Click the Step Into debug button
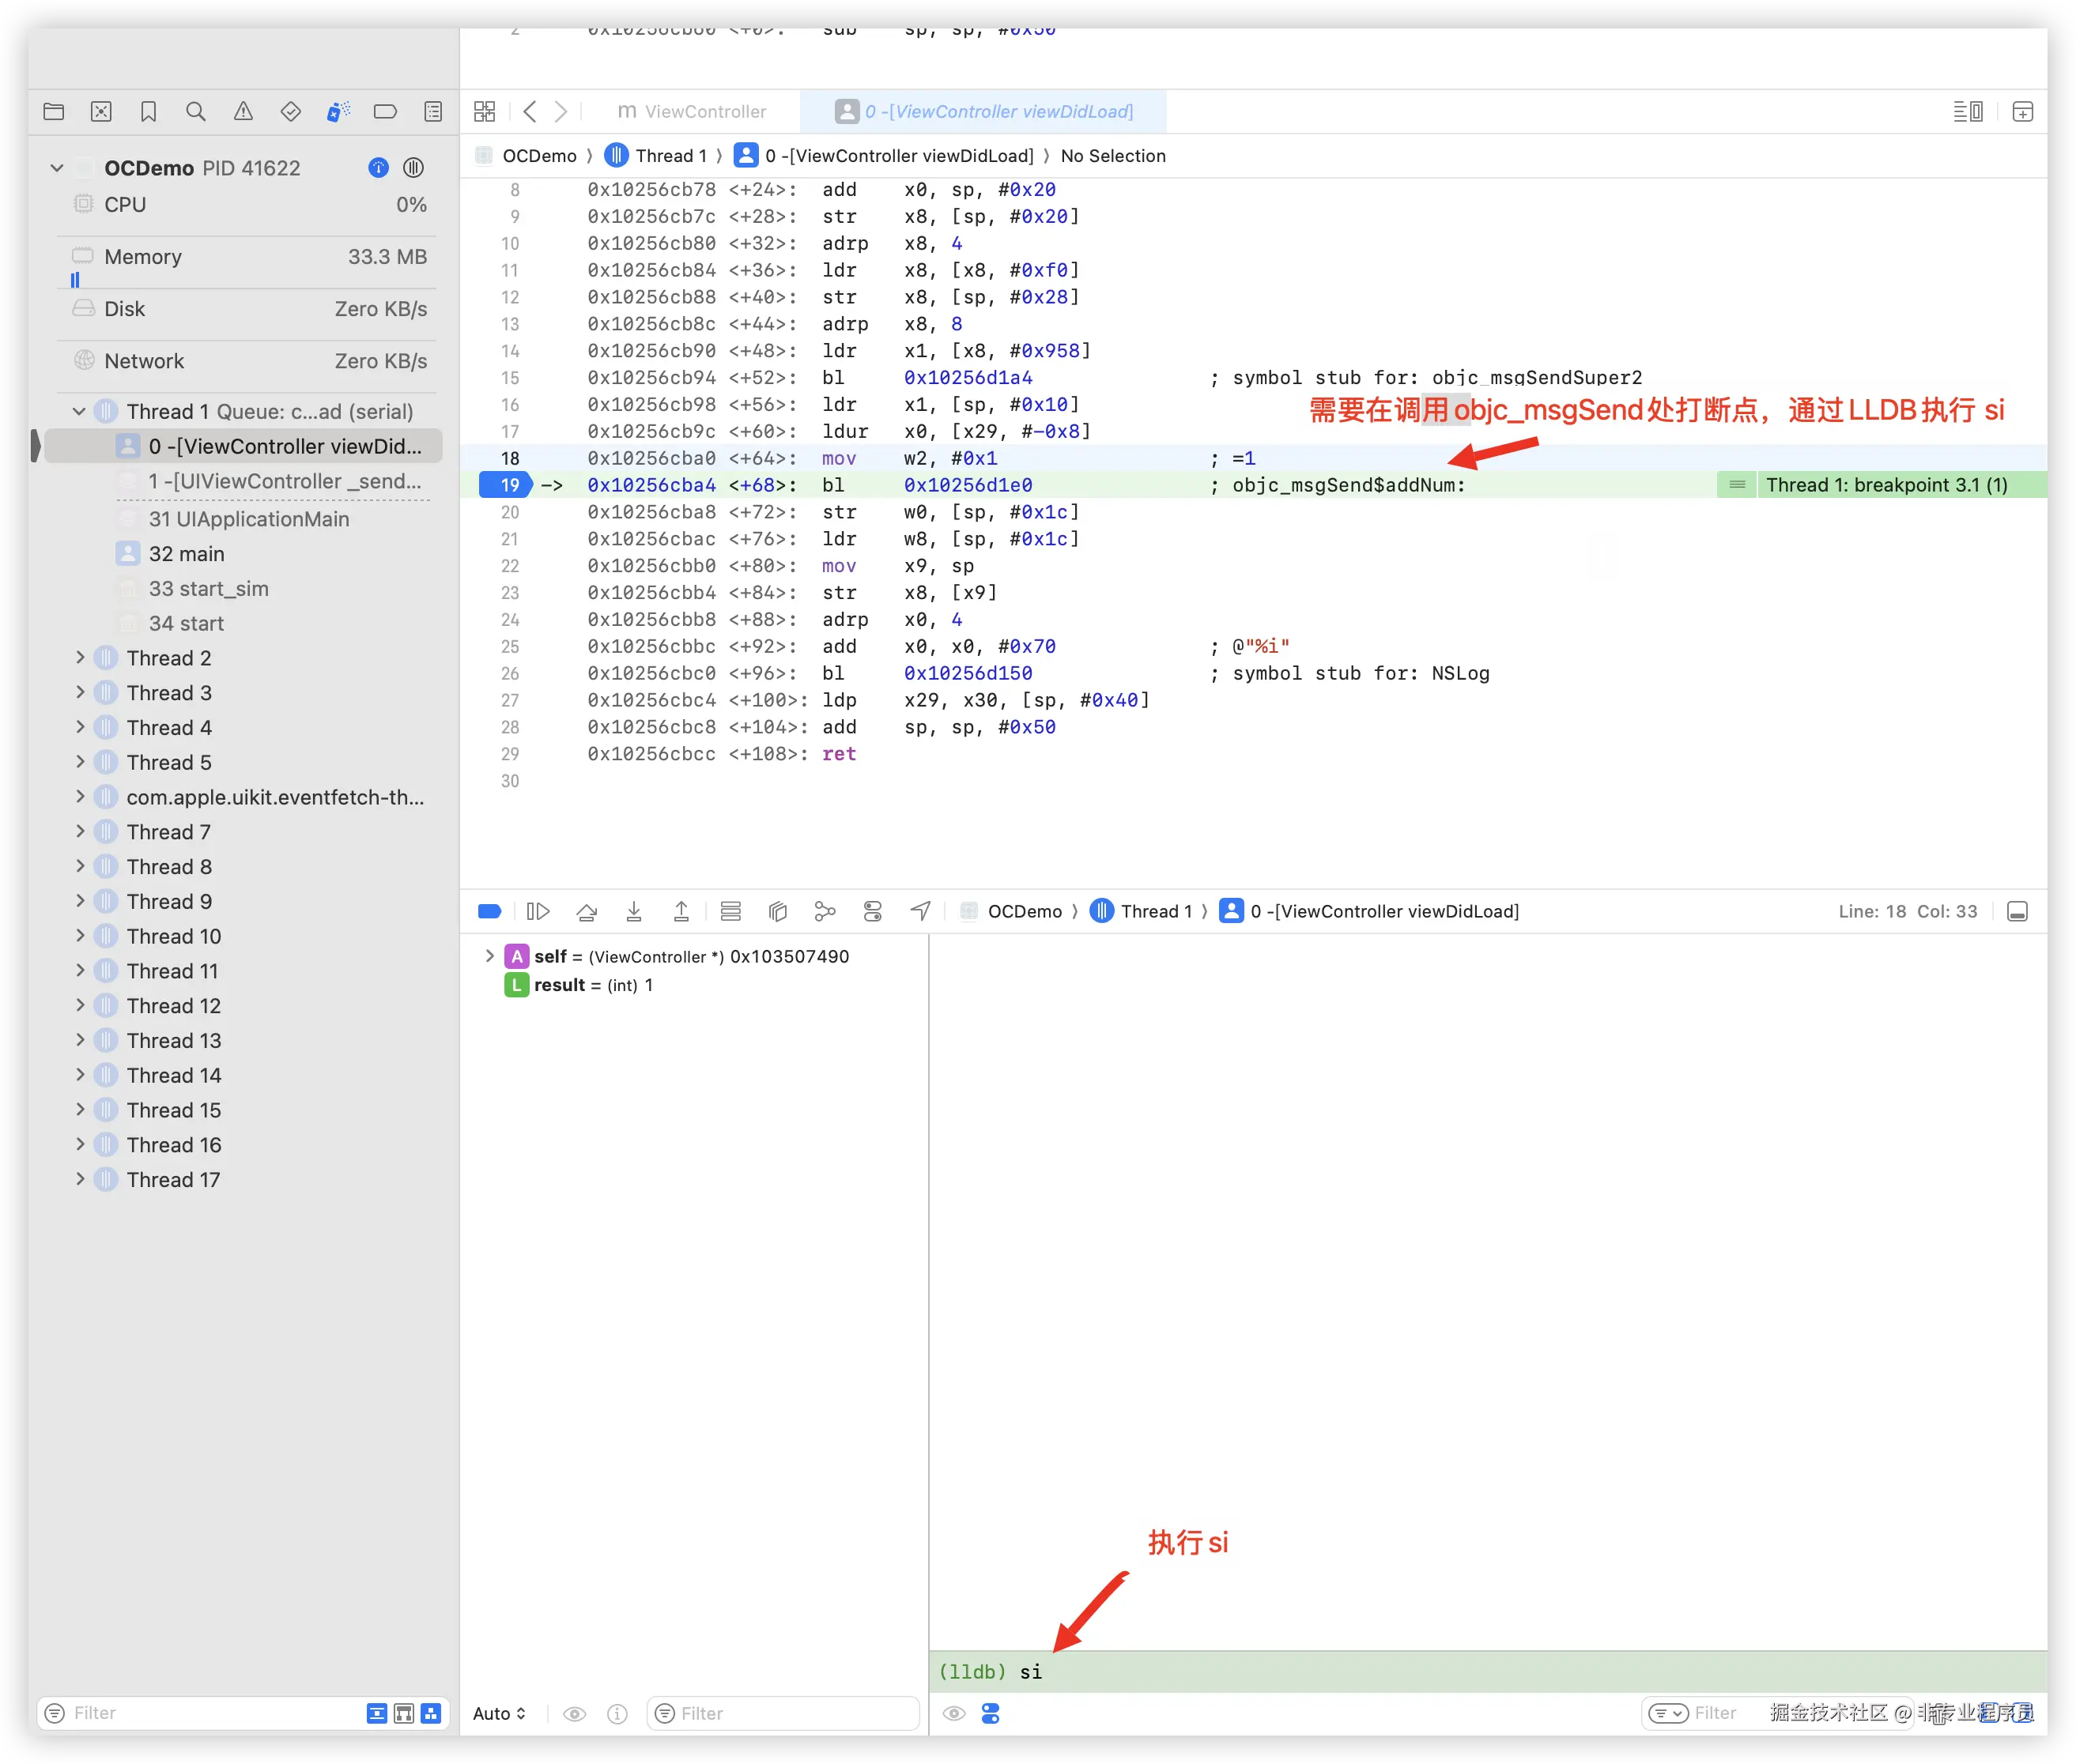Screen dimensions: 2076x1764 point(633,911)
